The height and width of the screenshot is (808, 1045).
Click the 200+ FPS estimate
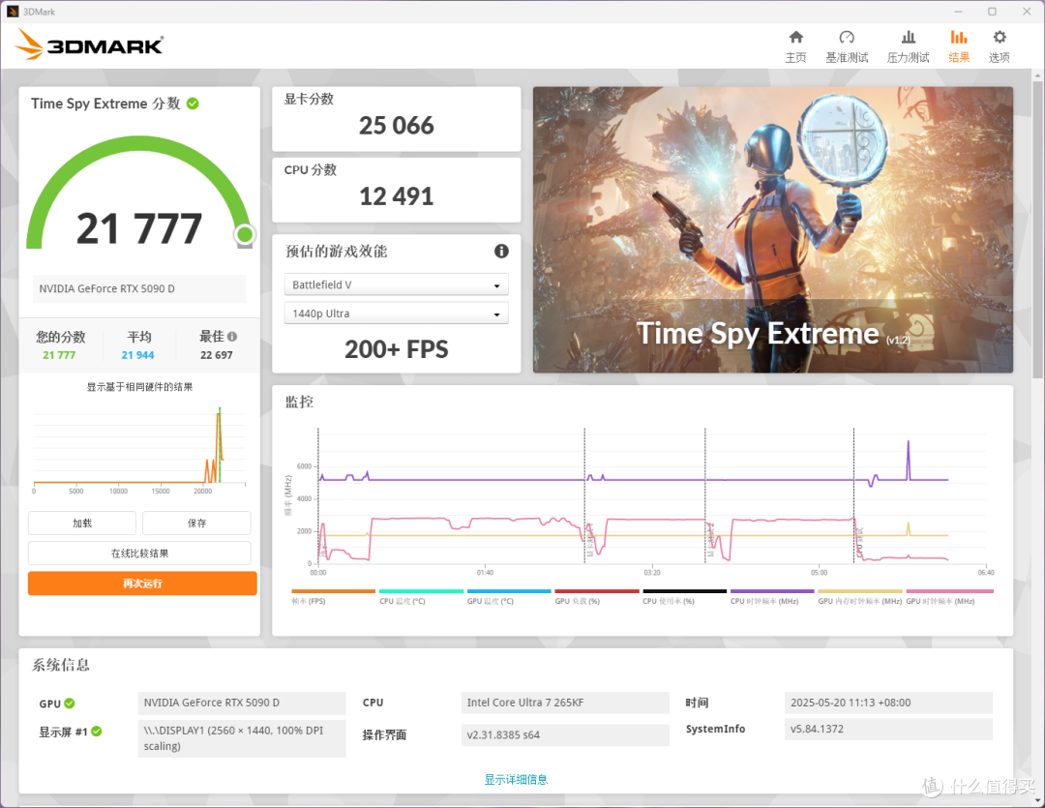tap(396, 349)
